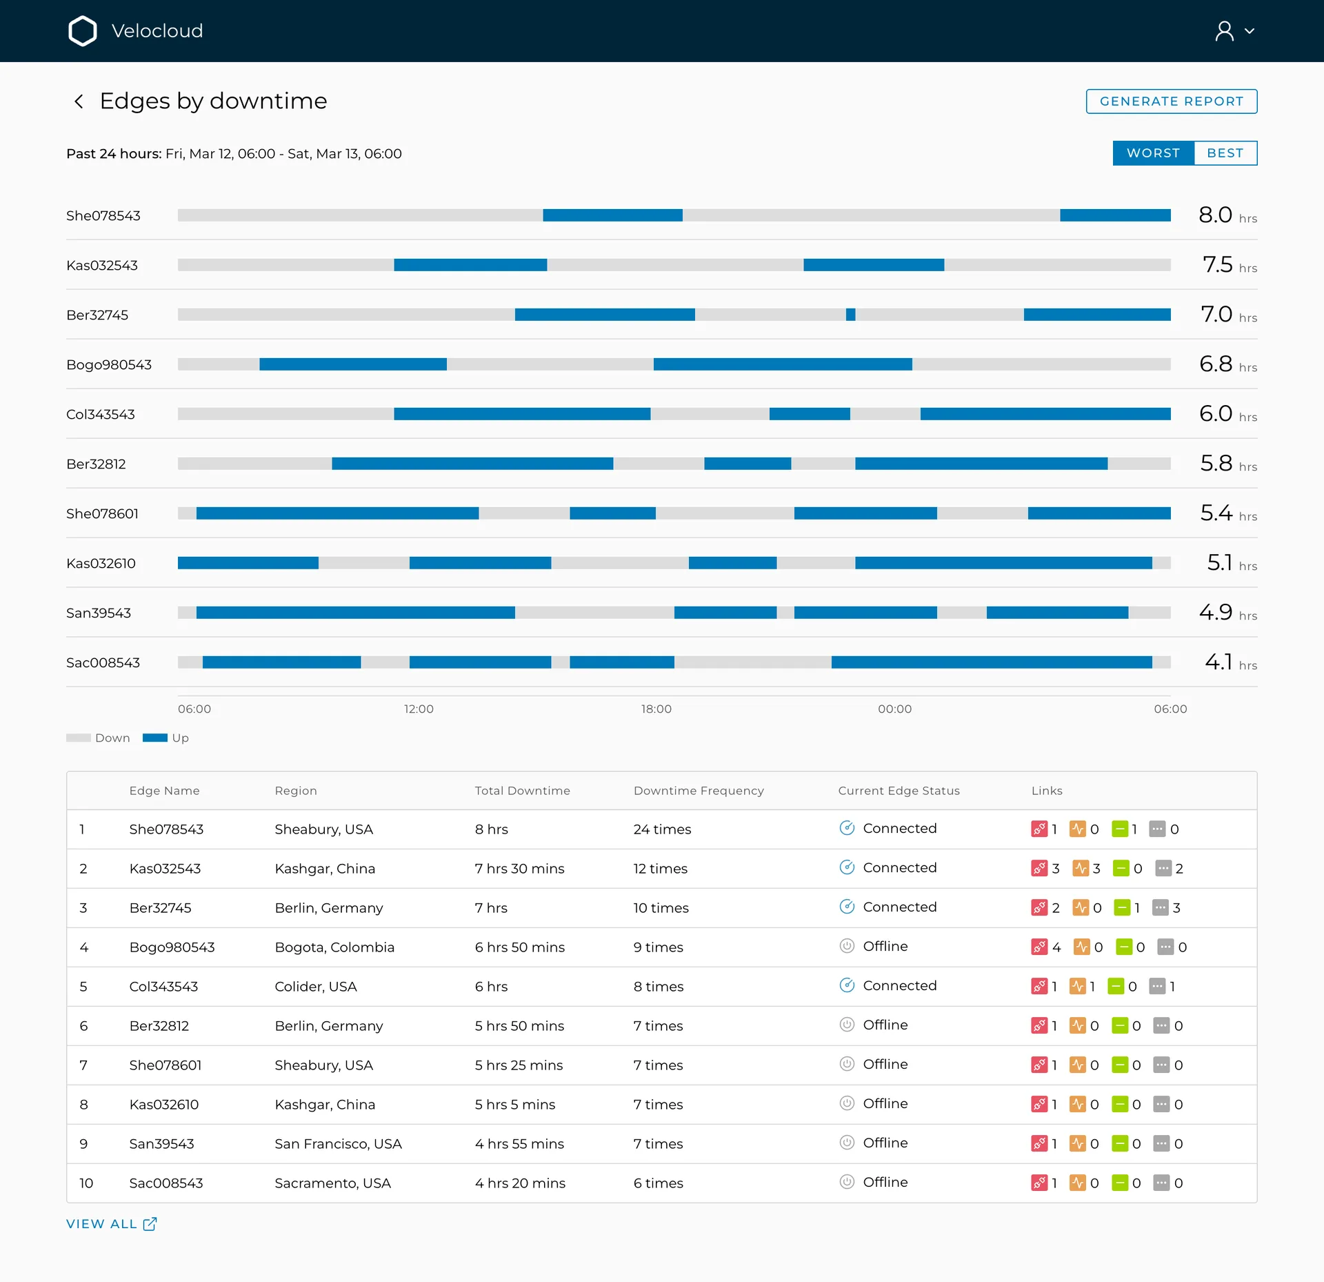Select Sac008543 timeline bar in chart

(x=674, y=662)
